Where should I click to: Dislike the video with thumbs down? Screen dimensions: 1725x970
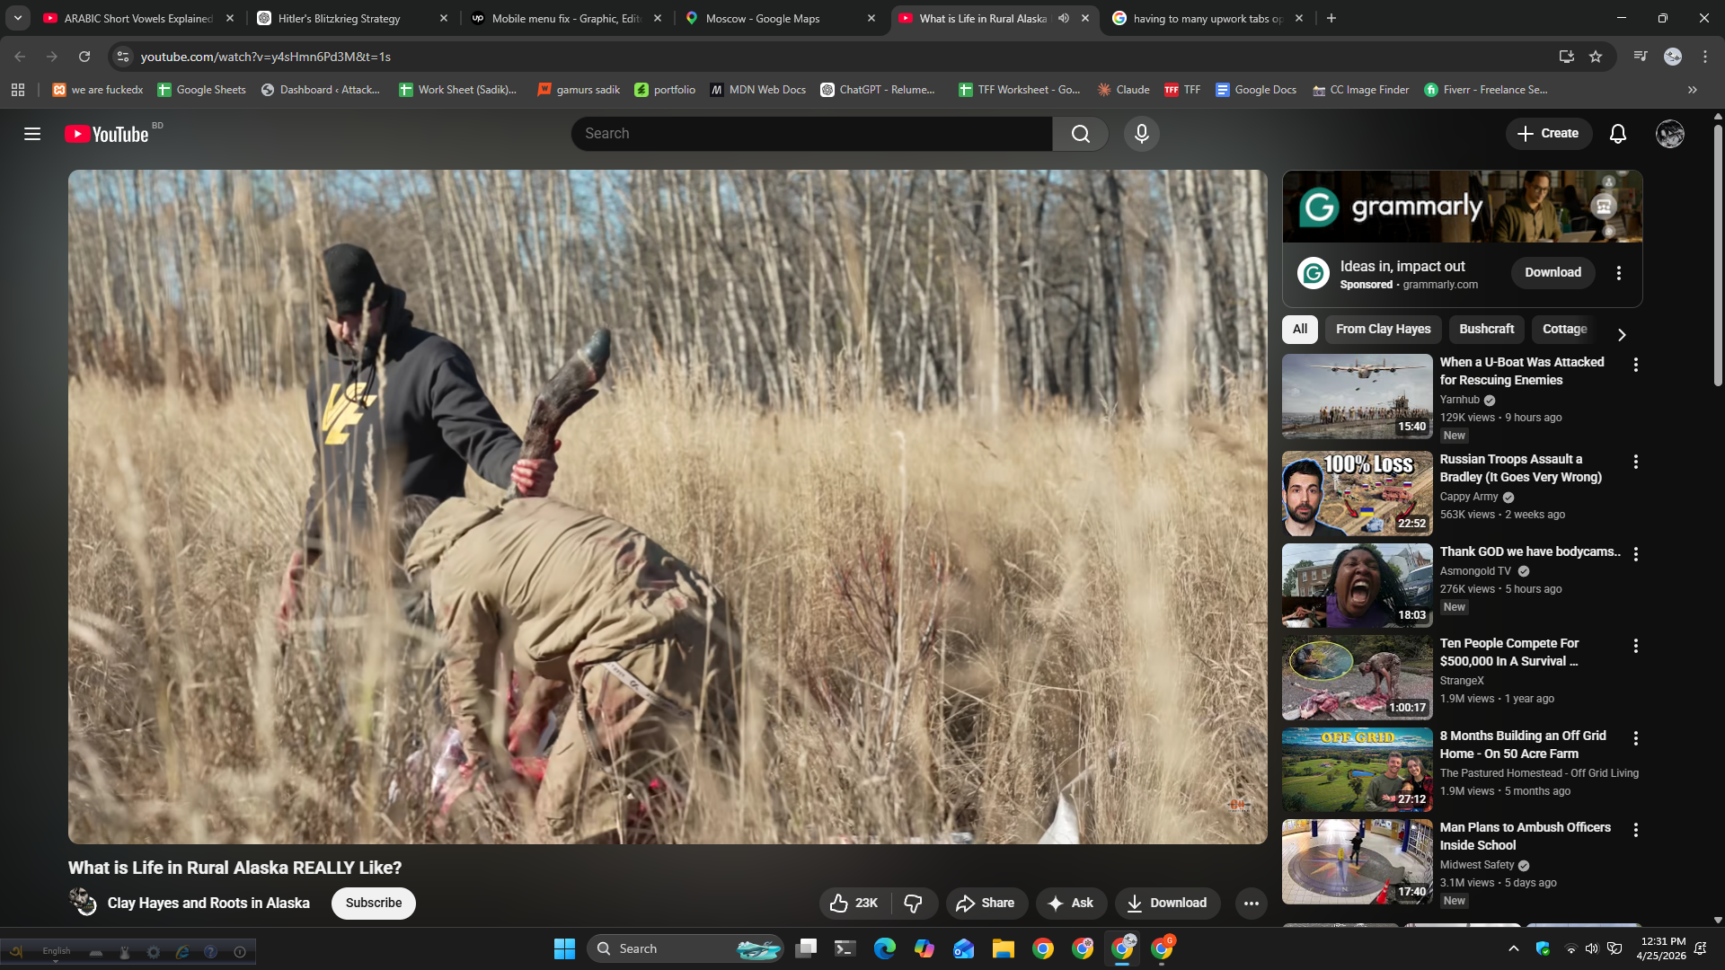pyautogui.click(x=913, y=903)
